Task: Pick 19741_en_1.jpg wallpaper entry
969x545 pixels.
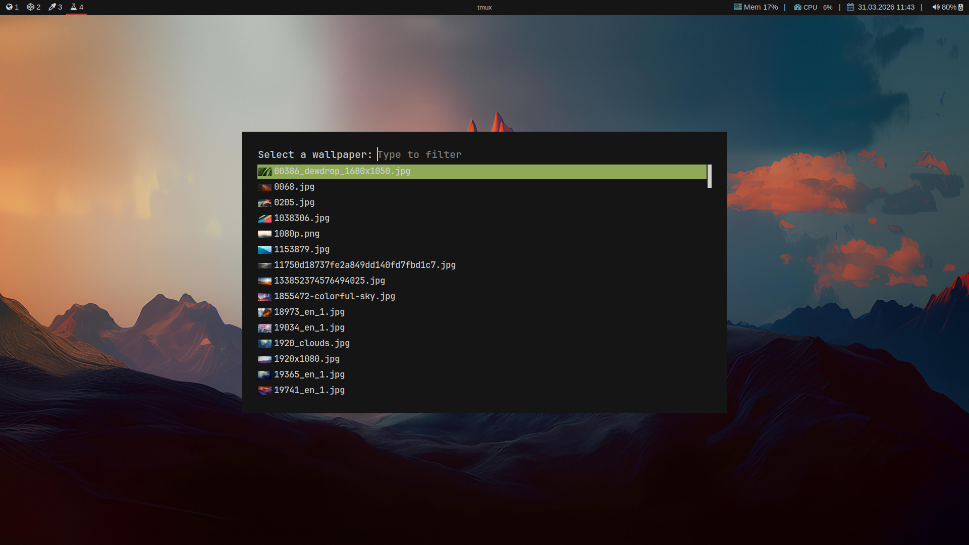Action: (x=309, y=391)
